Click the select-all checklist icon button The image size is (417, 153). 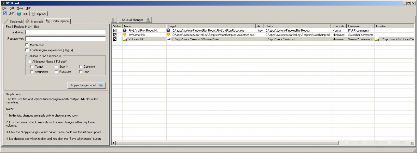pos(114,20)
